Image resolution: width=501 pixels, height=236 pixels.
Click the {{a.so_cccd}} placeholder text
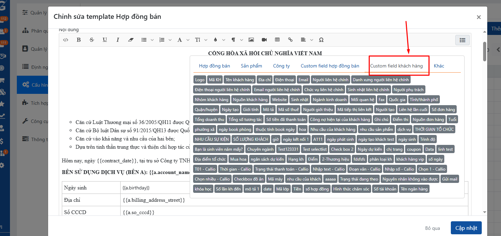[138, 212]
